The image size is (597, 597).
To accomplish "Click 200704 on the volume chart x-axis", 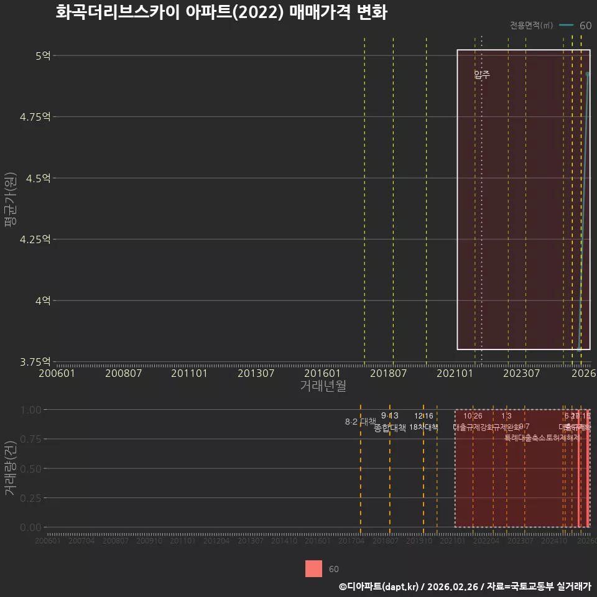I will [x=81, y=540].
